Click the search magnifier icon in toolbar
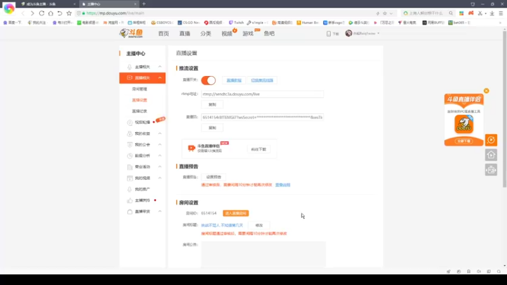507x285 pixels. [x=451, y=13]
